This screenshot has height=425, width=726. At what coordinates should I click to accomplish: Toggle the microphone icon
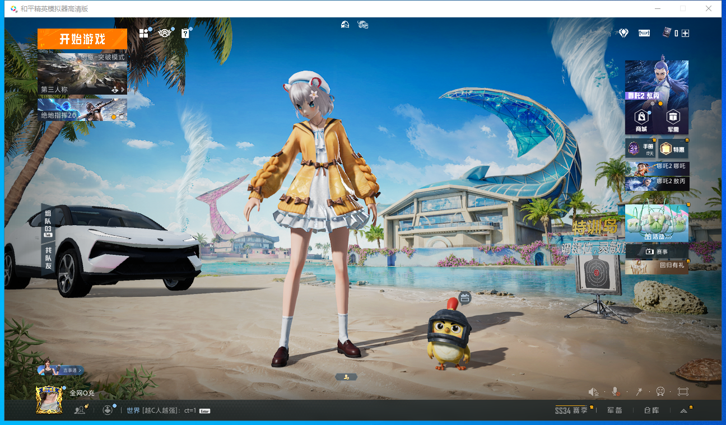coord(616,392)
